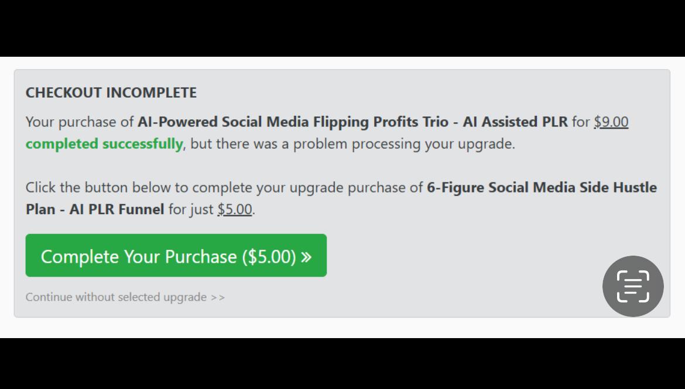Image resolution: width=685 pixels, height=389 pixels.
Task: Click the black bar below the page
Action: point(342,363)
